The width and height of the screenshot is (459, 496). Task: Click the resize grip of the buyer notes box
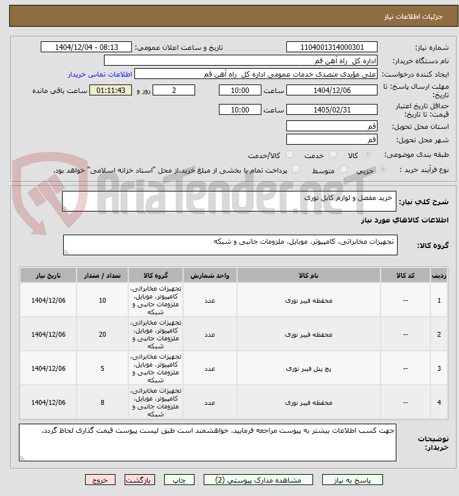coord(22,458)
